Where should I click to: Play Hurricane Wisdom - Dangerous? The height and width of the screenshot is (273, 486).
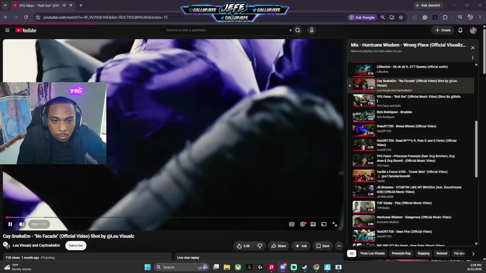coord(411,221)
